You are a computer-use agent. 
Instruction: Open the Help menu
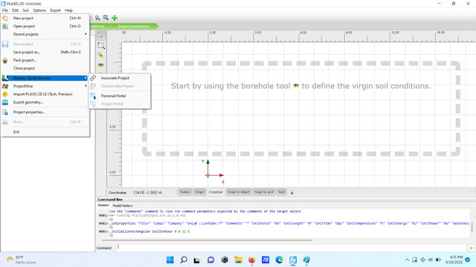pos(68,10)
